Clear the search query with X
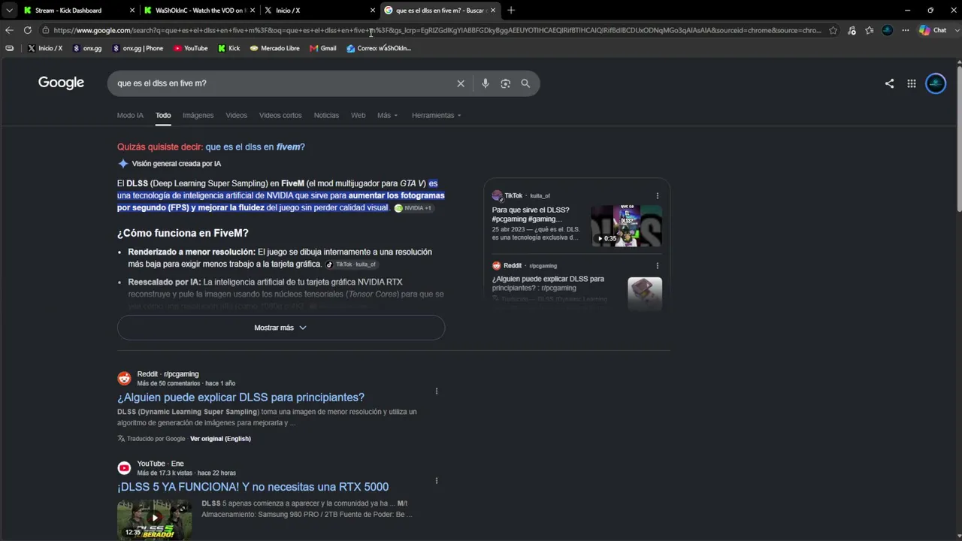962x541 pixels. [x=461, y=83]
